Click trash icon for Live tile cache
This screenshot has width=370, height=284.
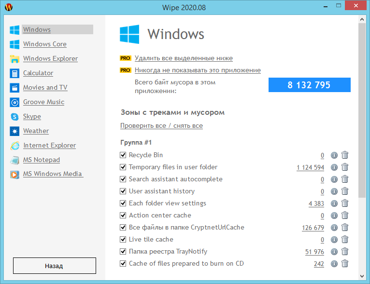click(345, 239)
